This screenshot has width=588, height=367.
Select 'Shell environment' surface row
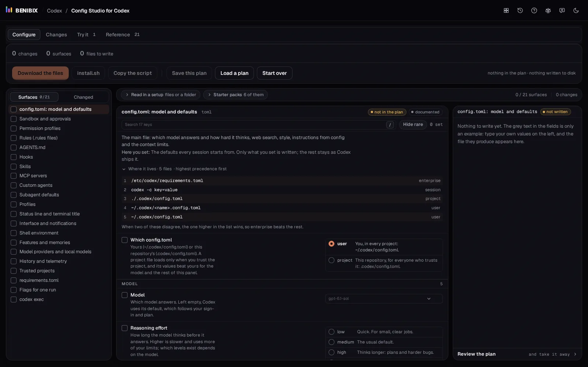click(x=59, y=233)
